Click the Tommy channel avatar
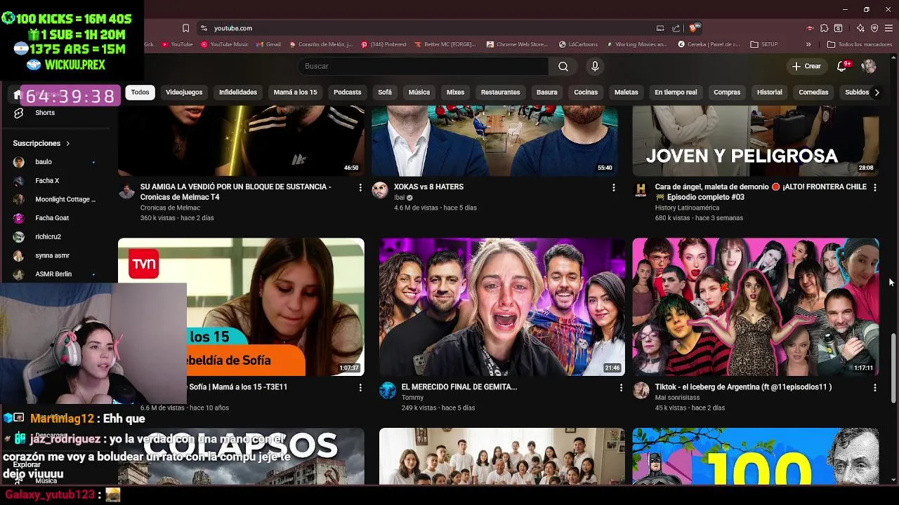 click(388, 391)
